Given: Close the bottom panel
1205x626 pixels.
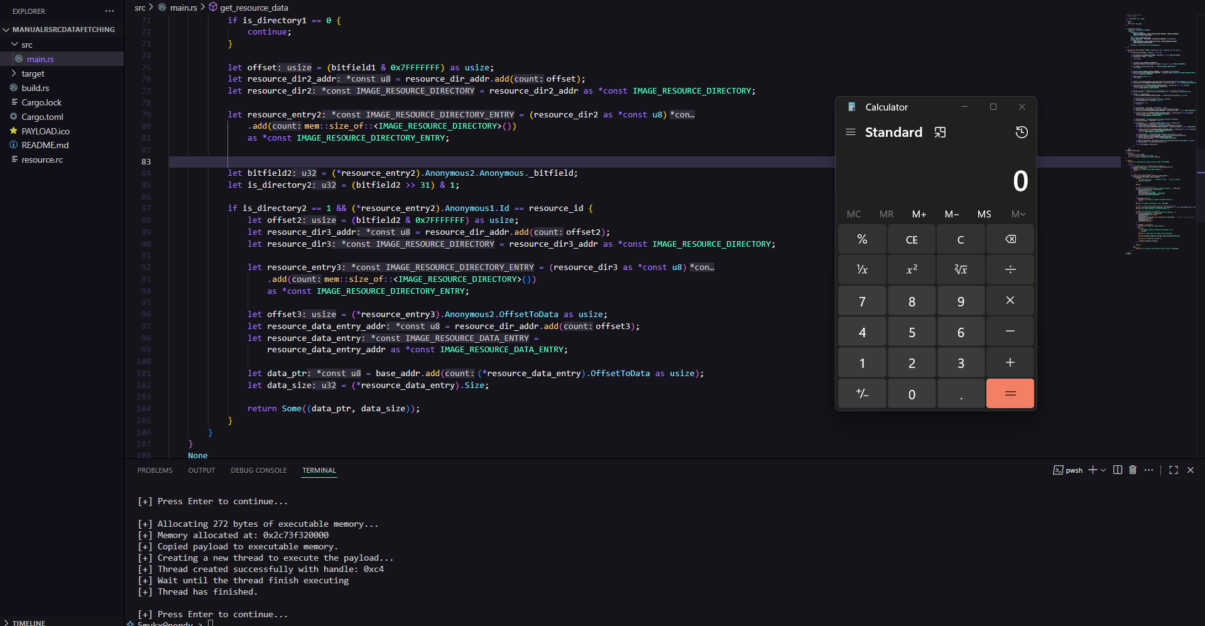Looking at the screenshot, I should click(x=1191, y=470).
